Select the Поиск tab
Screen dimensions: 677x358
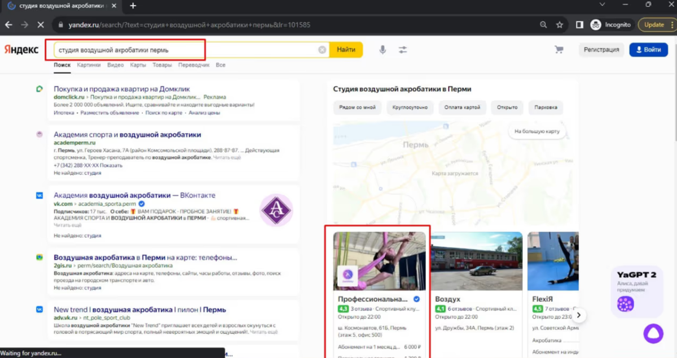coord(62,65)
